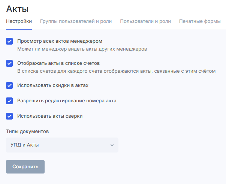Click the description about seeing other managers' acts
Viewport: 226px width, 184px height.
pos(82,49)
